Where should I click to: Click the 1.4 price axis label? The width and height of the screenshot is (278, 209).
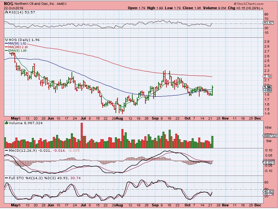pyautogui.click(x=267, y=114)
